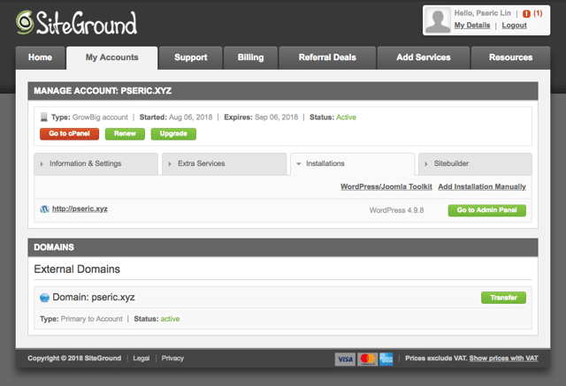Screen dimensions: 566x386
Task: Click the domain Status: active text
Action: click(157, 319)
